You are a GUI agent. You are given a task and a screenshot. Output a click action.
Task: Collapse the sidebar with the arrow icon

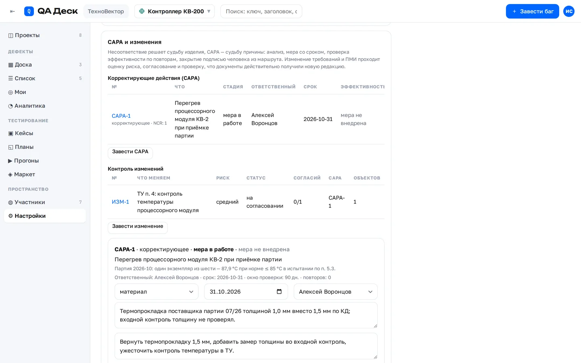click(13, 11)
